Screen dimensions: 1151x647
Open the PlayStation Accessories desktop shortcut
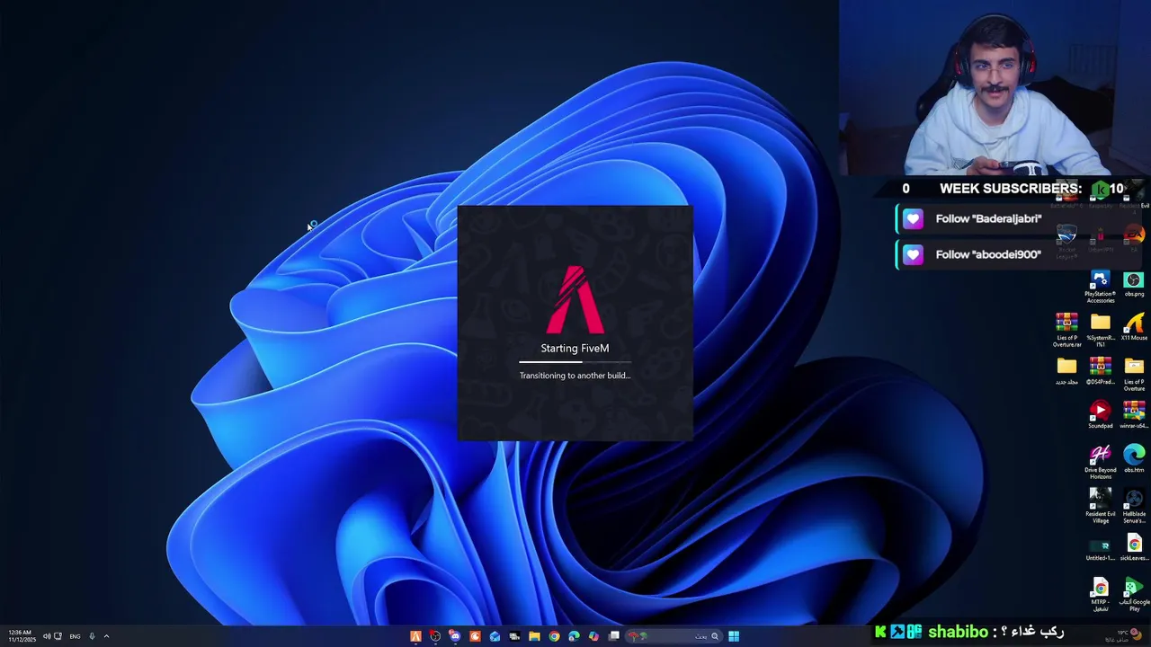(x=1100, y=287)
